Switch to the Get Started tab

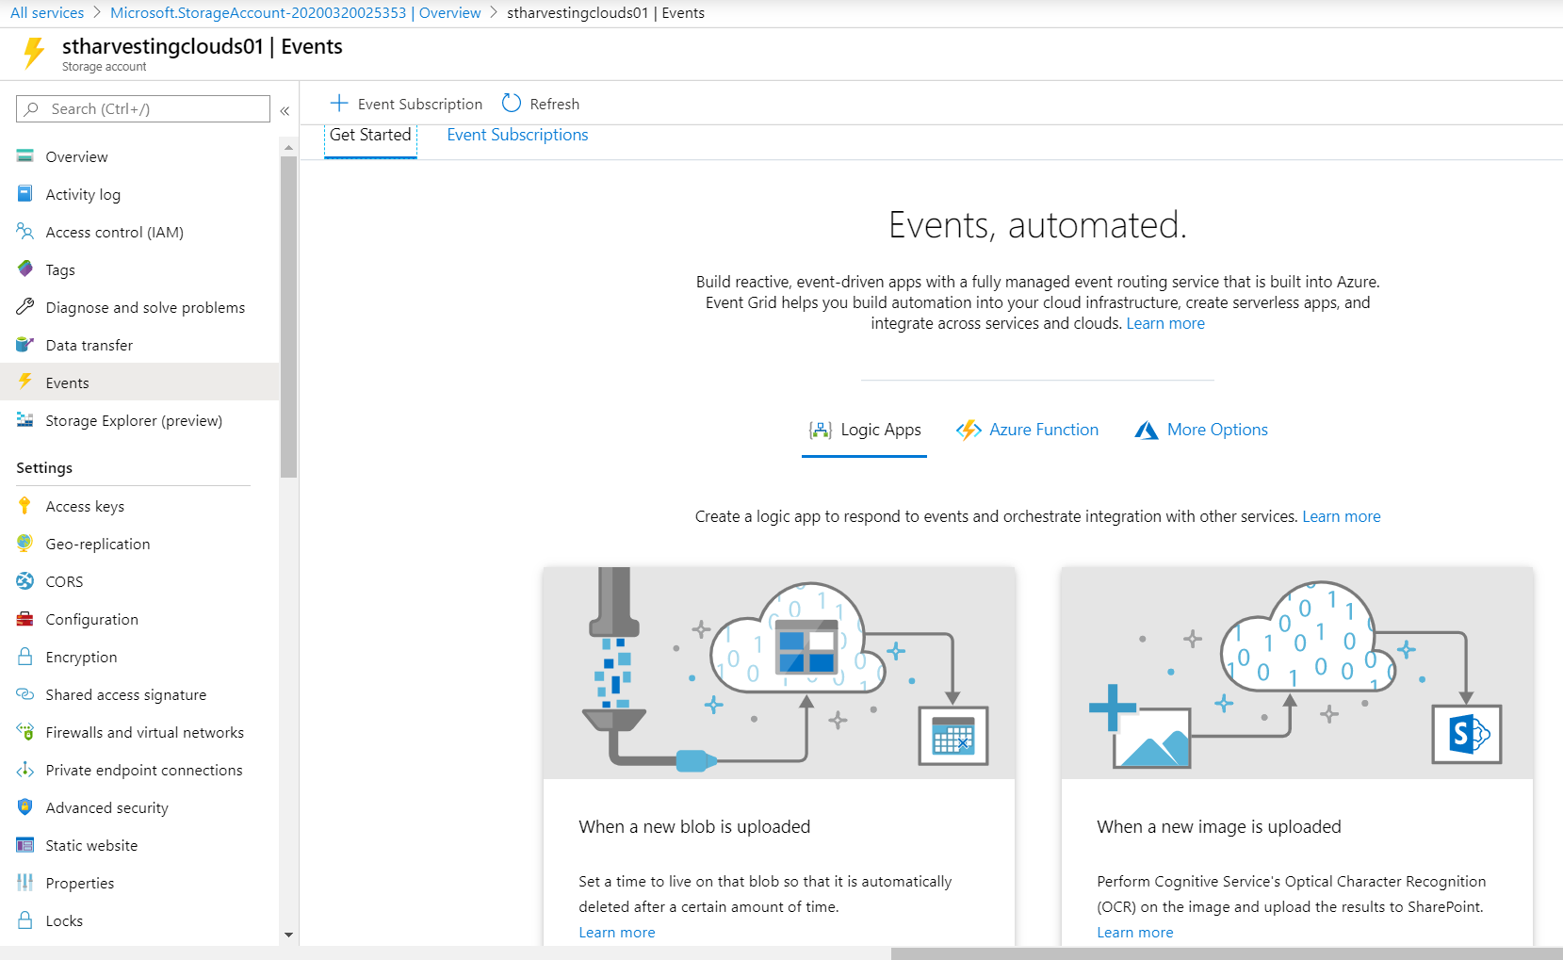click(370, 136)
